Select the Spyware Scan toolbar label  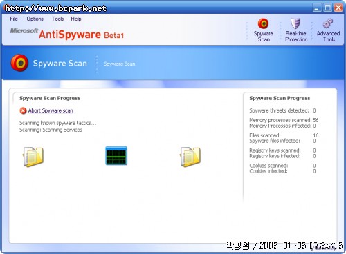coord(264,37)
